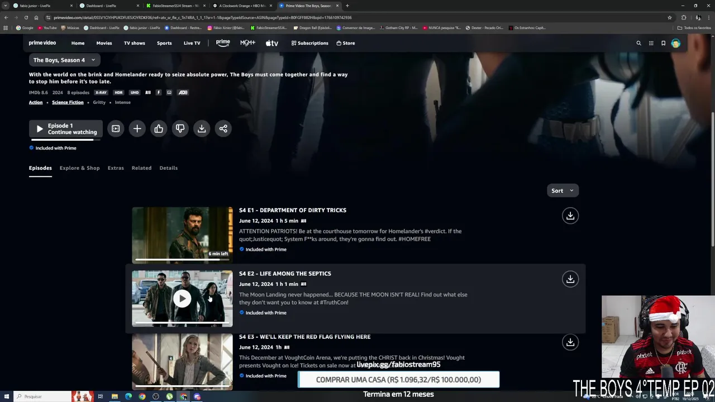Viewport: 715px width, 402px height.
Task: Play S4 E2 via thumbnail play button
Action: (x=182, y=299)
